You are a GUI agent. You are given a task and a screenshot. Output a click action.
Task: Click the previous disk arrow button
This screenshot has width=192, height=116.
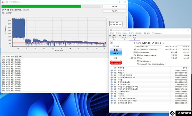111,43
